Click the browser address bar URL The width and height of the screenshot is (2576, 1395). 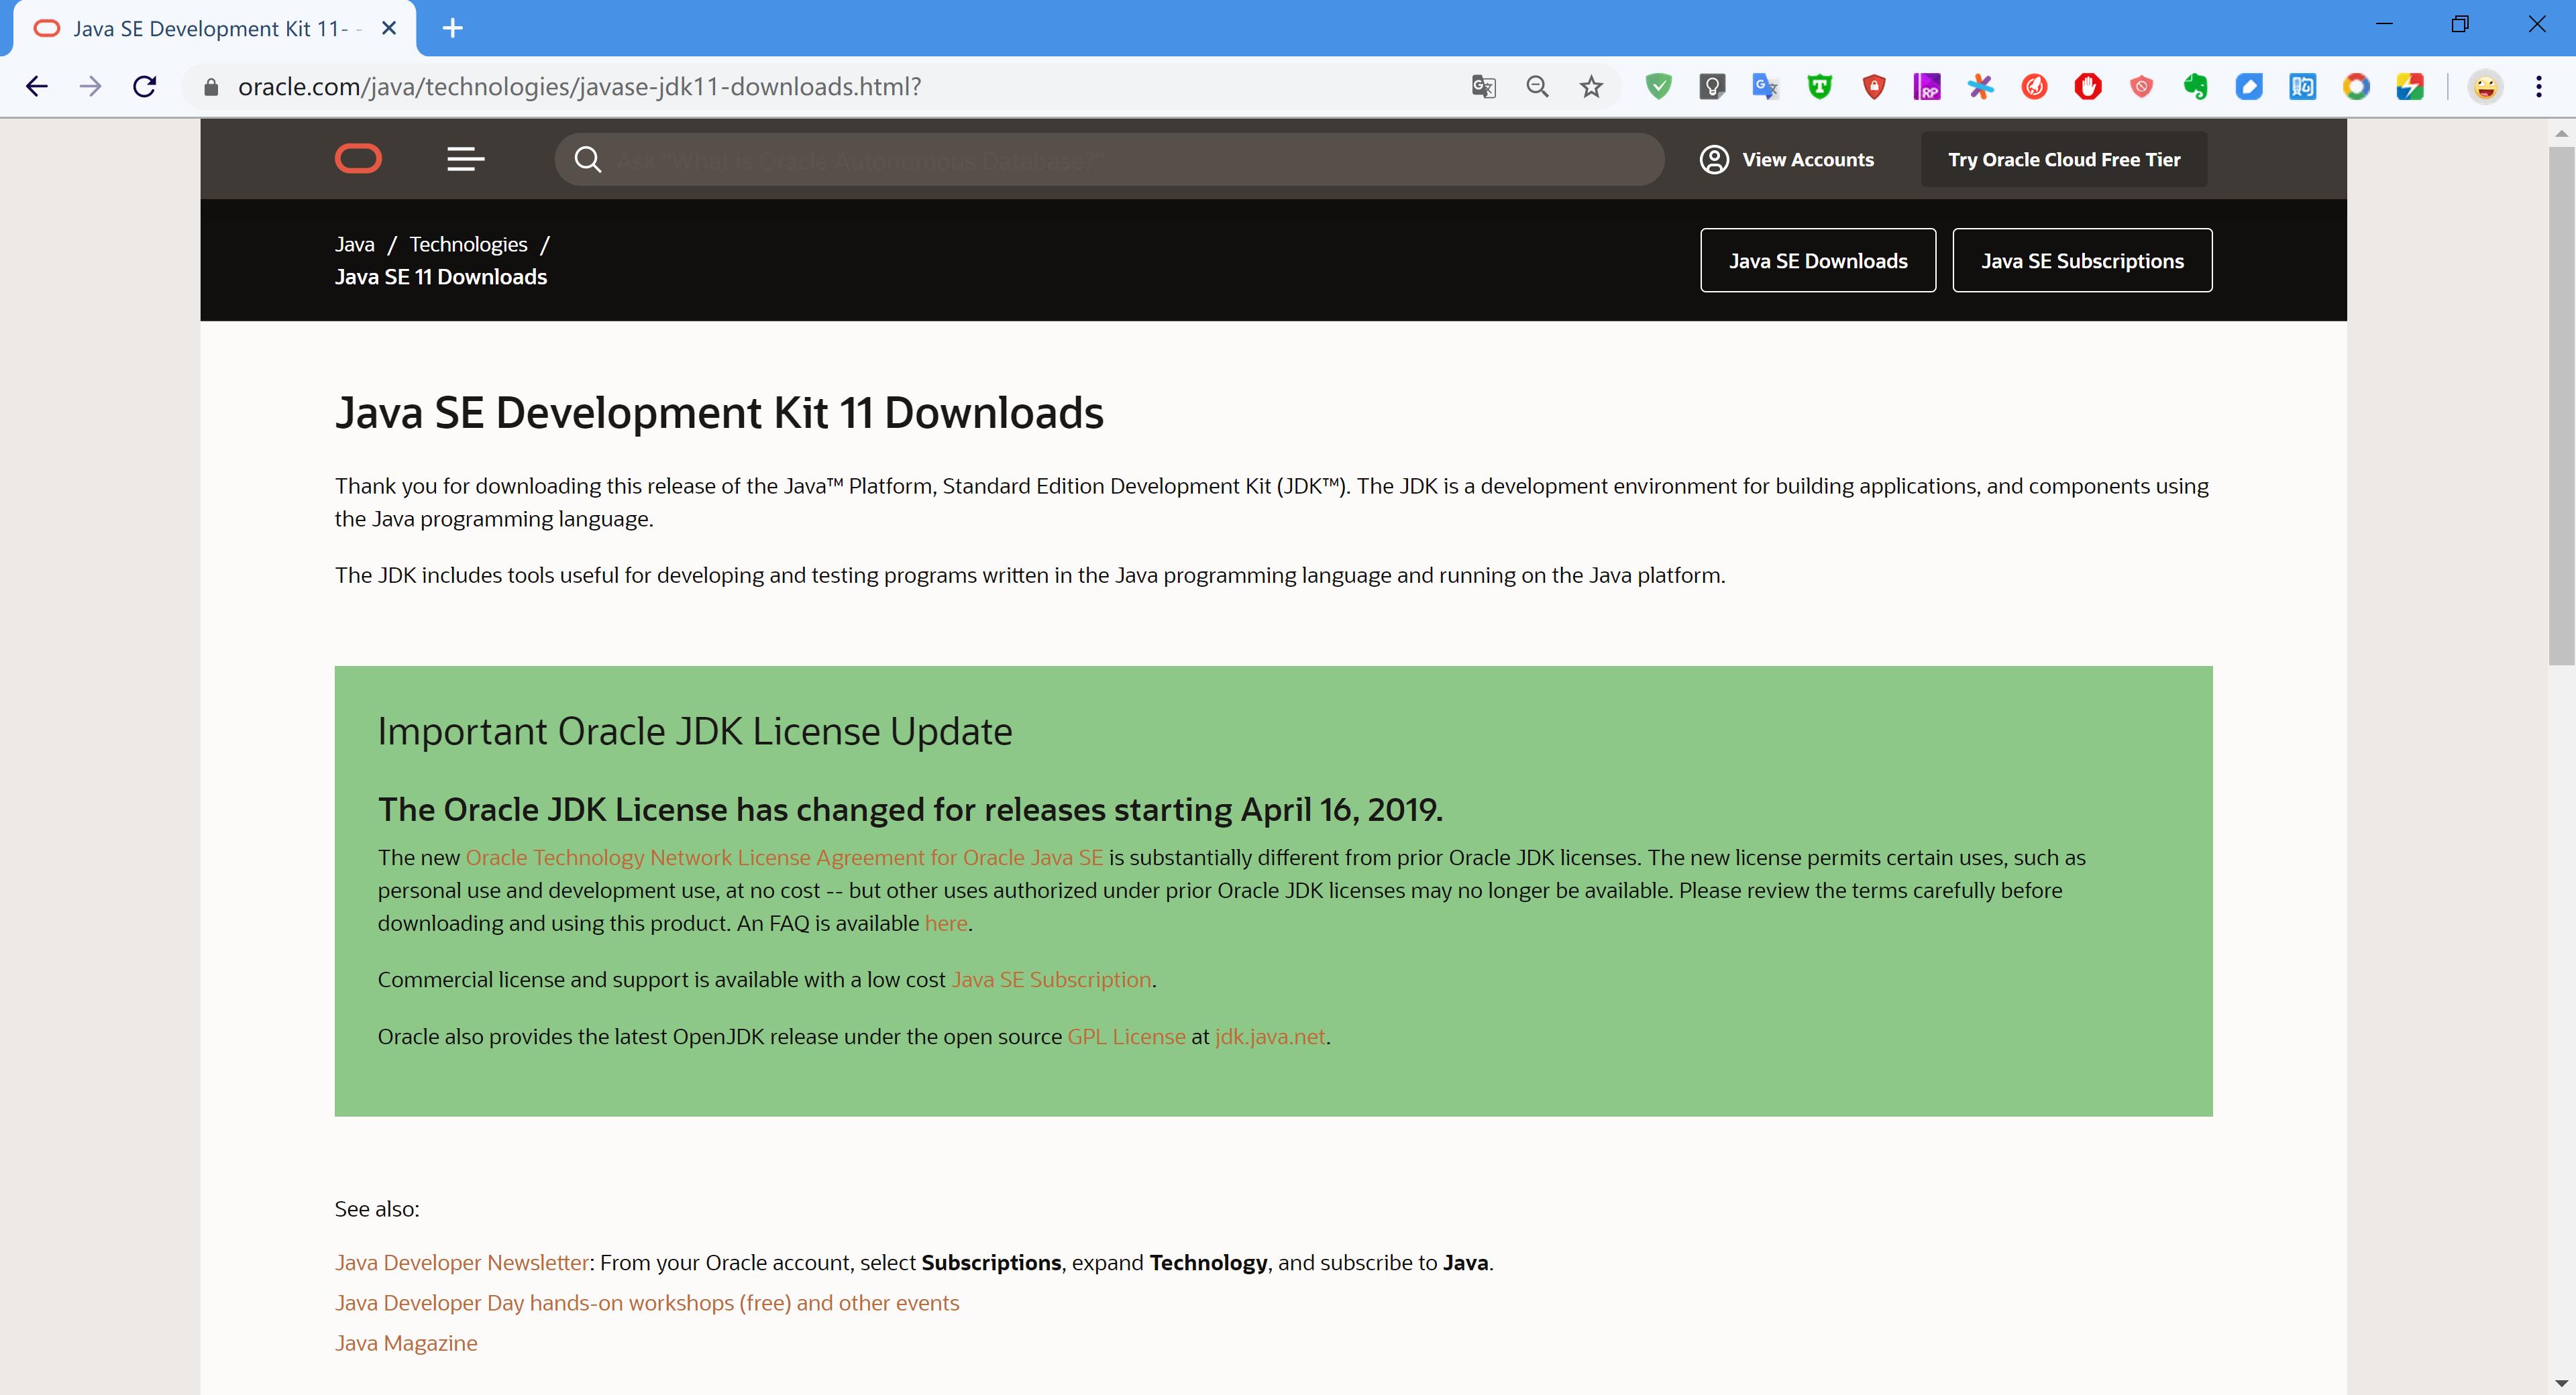pyautogui.click(x=579, y=87)
